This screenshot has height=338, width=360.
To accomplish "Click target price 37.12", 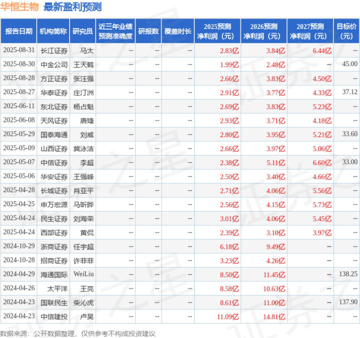I will [349, 92].
